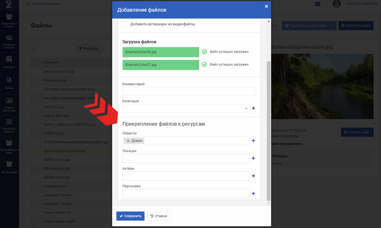
Task: Click Отмена button
Action: [159, 216]
